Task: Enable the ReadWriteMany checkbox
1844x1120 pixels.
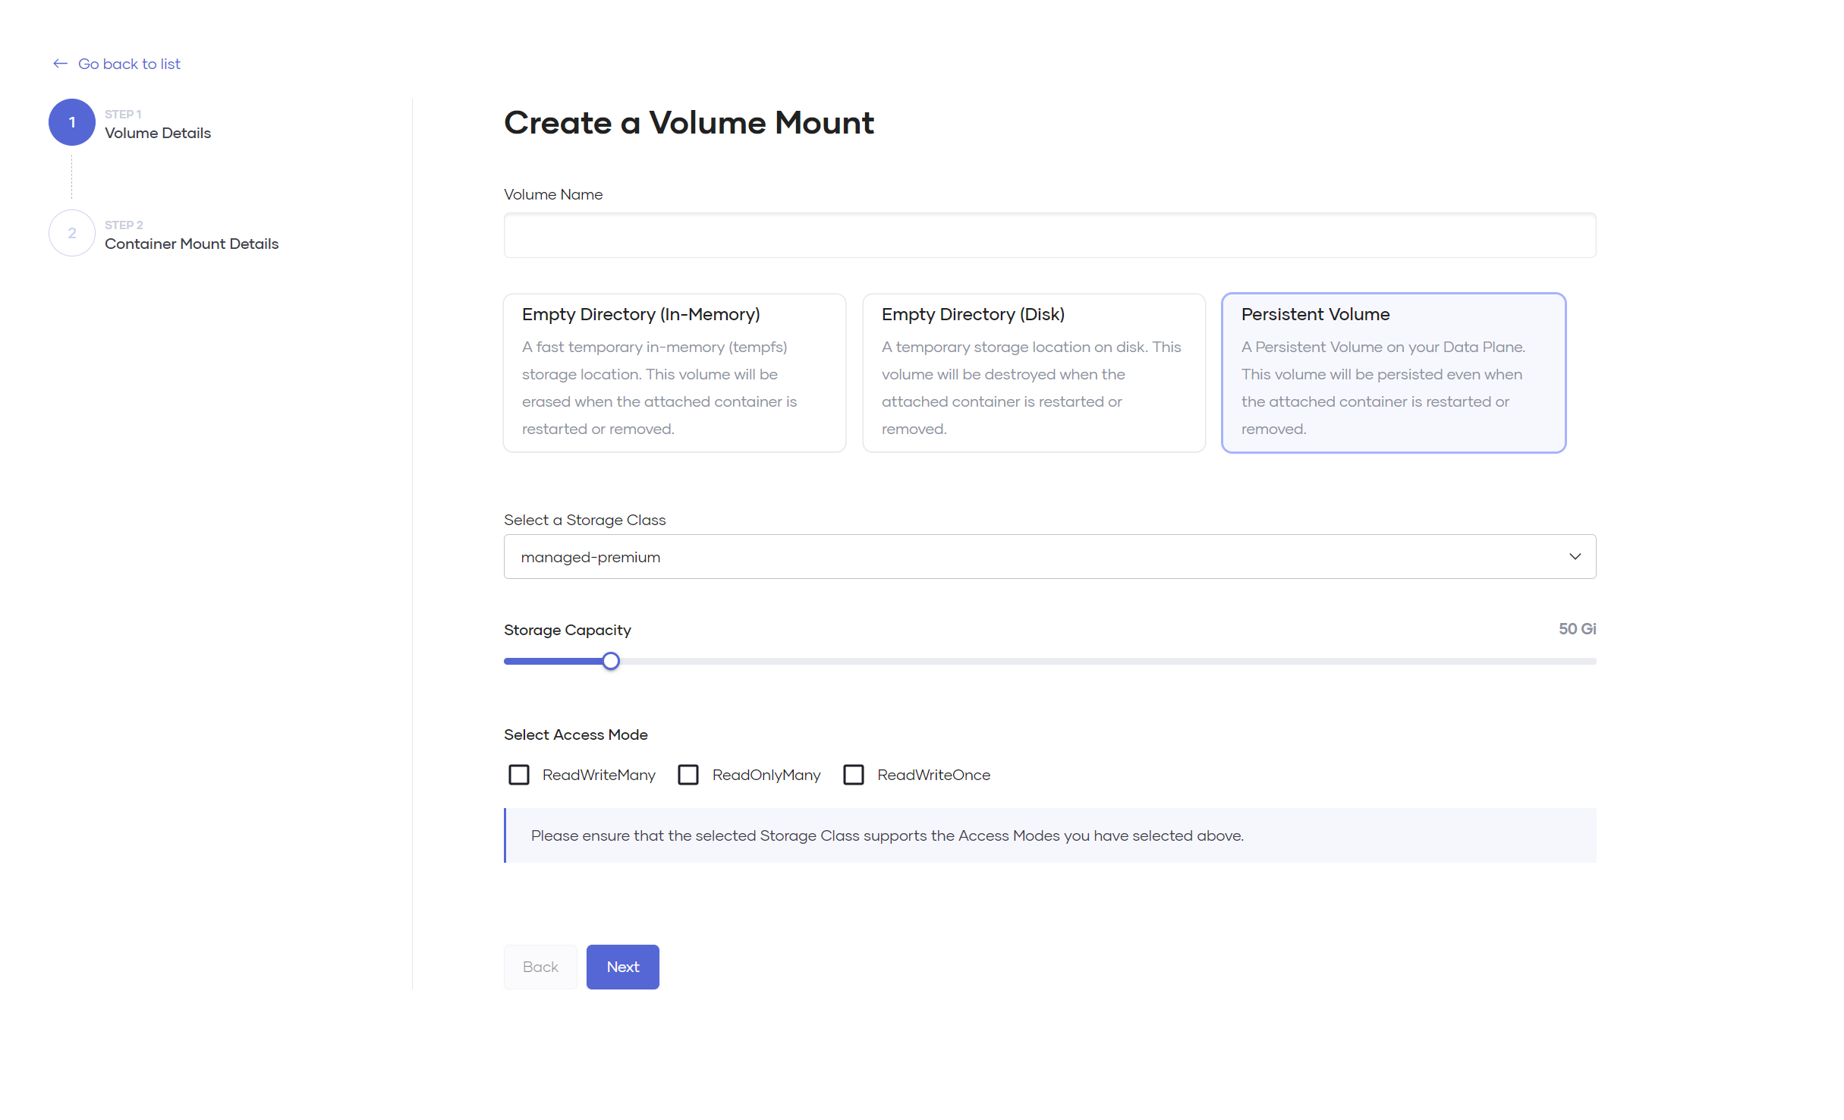Action: click(x=519, y=775)
